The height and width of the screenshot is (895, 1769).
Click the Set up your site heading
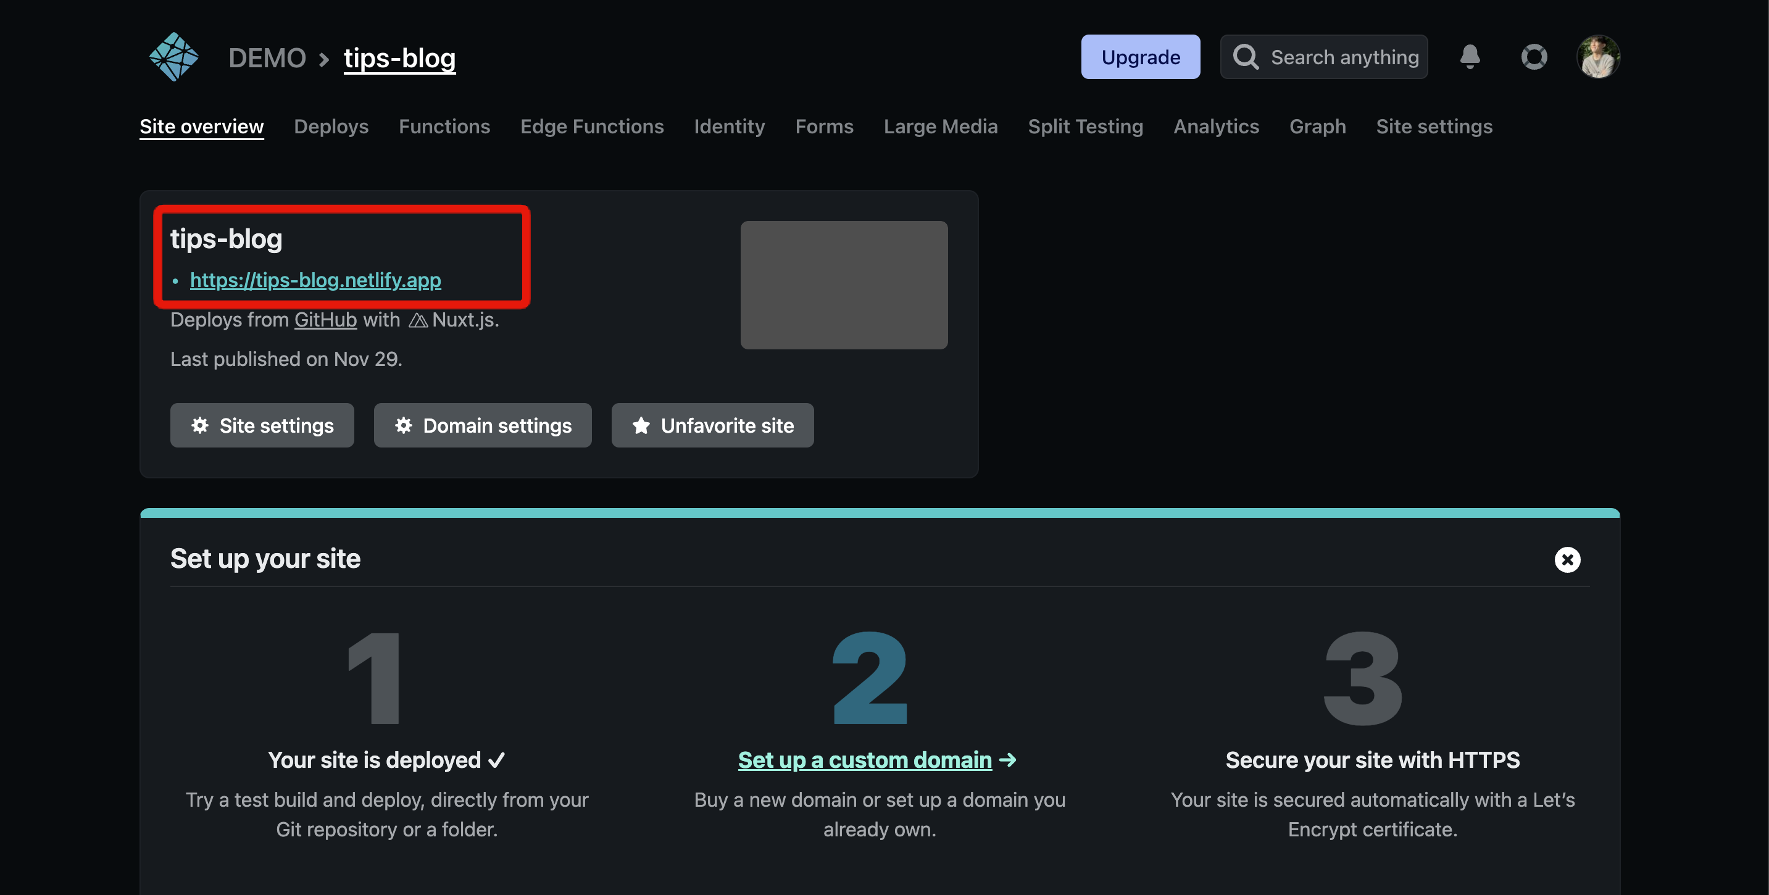265,559
